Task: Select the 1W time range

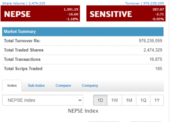Action: [x=114, y=100]
